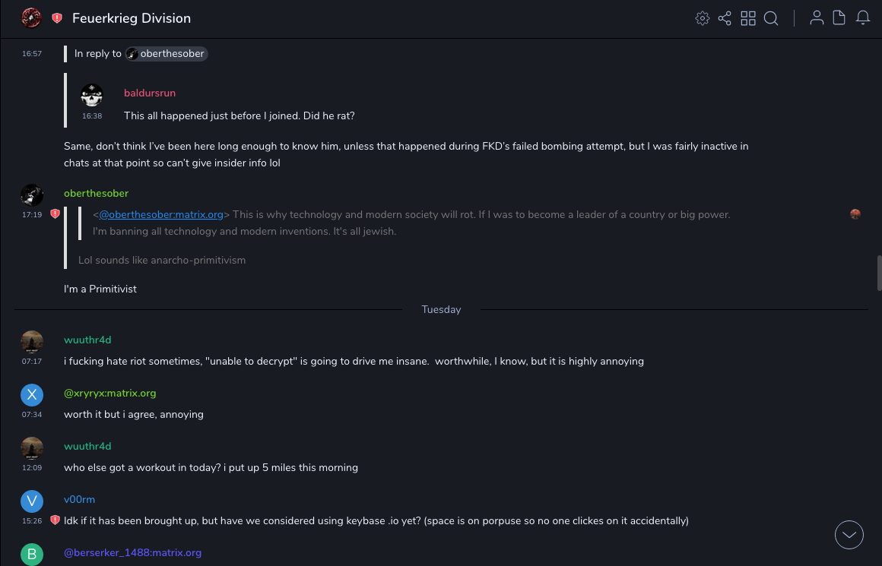882x566 pixels.
Task: Open the four-squares integrations icon
Action: click(x=748, y=18)
